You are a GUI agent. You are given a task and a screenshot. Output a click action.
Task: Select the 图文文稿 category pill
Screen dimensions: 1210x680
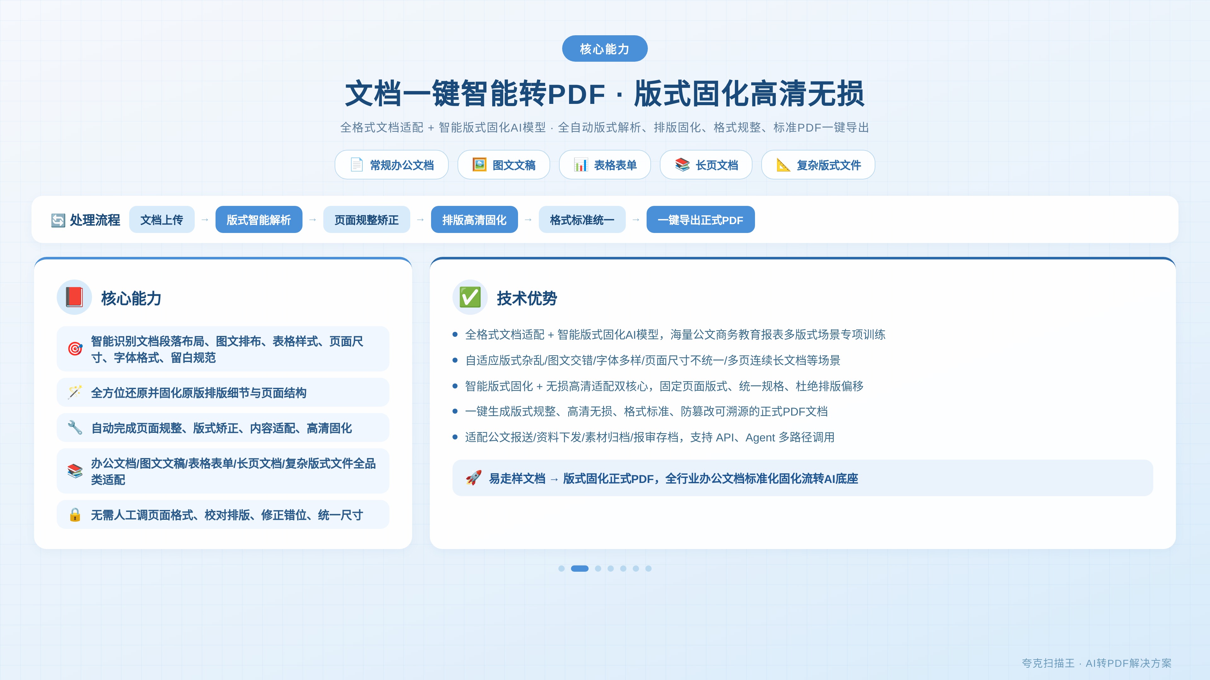[504, 165]
